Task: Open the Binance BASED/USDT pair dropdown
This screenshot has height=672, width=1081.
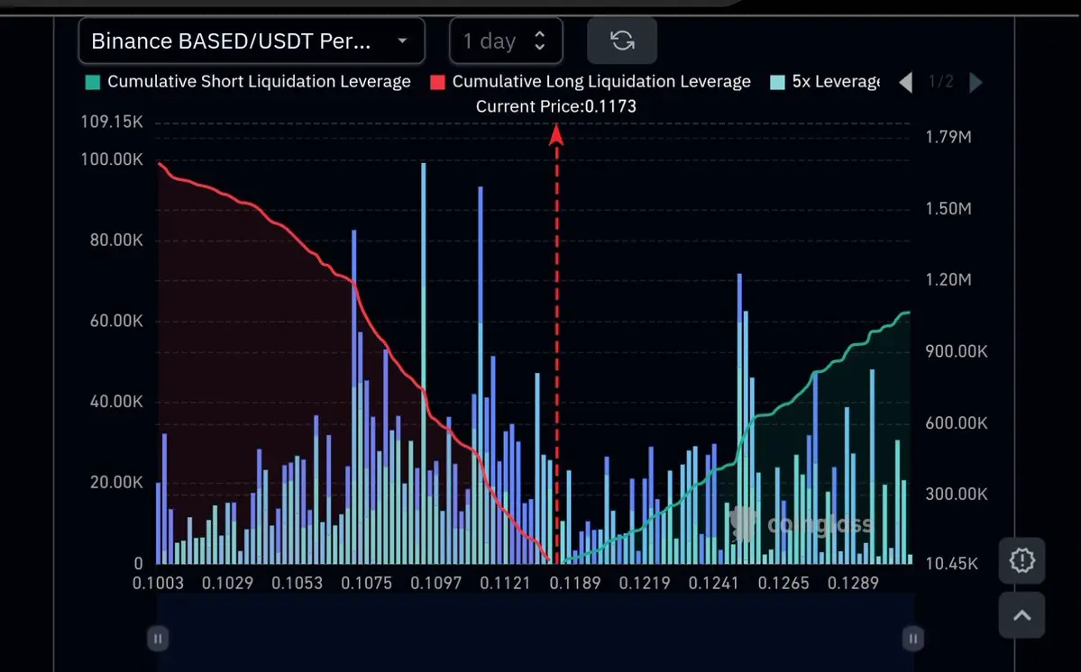Action: pos(252,41)
